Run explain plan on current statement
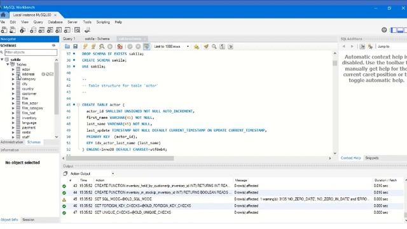Viewport: 407px width, 229px height. 102,46
